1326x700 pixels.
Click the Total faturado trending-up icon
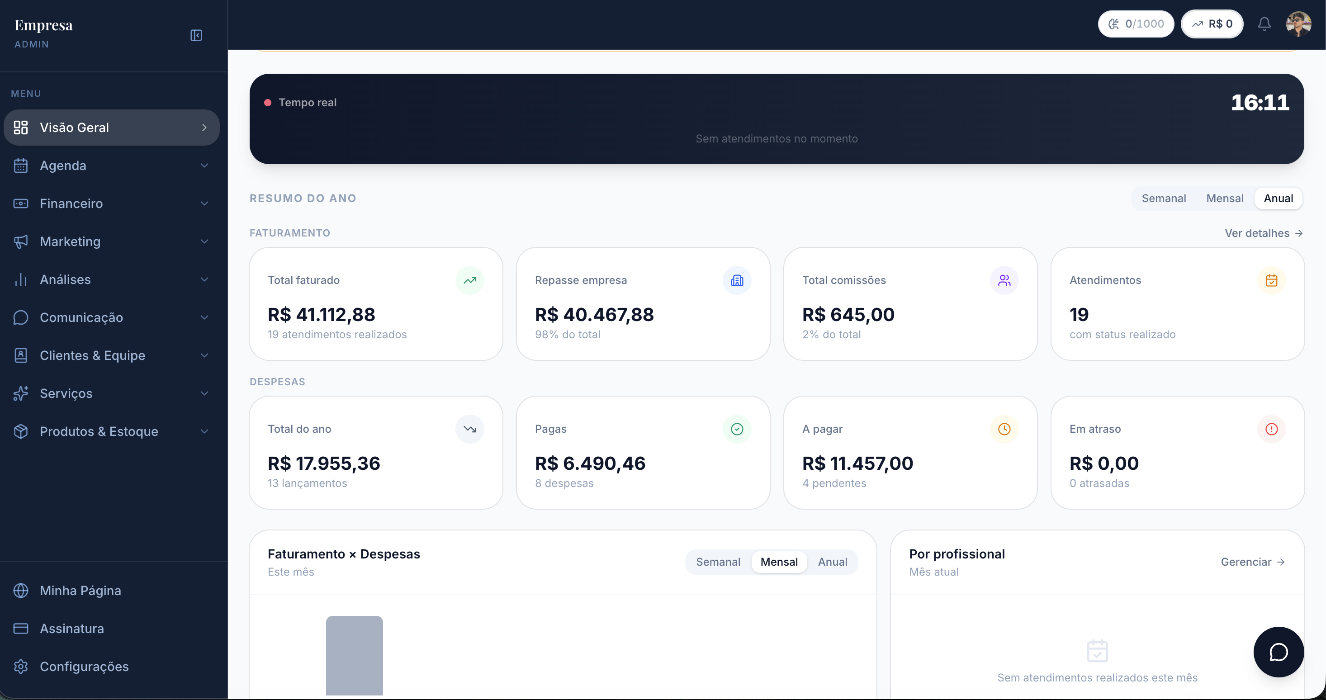coord(469,280)
